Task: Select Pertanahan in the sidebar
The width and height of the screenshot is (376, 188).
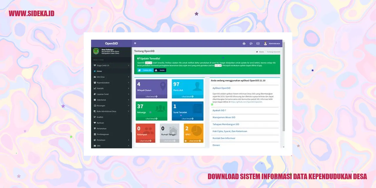Action: [111, 128]
